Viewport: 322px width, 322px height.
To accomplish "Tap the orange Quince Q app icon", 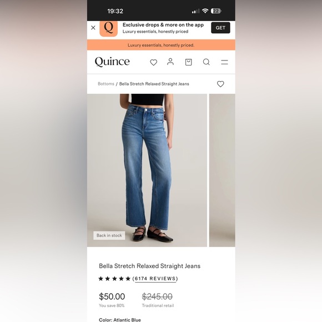I will pos(109,28).
